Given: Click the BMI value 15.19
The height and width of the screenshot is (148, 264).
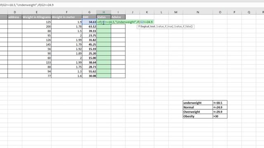Looking at the screenshot, I should tap(89, 49).
